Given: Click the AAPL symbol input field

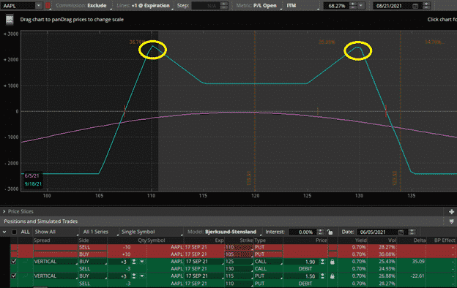Looking at the screenshot, I should [18, 6].
